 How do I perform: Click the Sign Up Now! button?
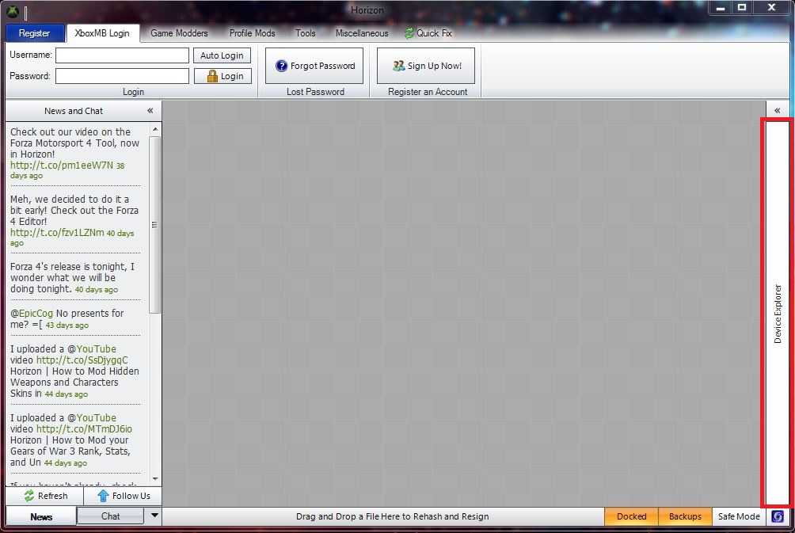pos(426,66)
